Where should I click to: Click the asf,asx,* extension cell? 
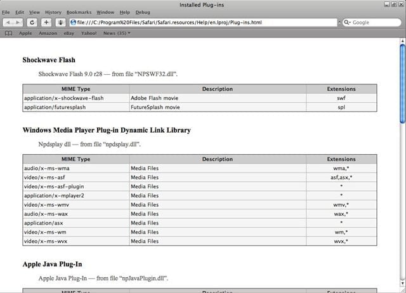[x=341, y=178]
